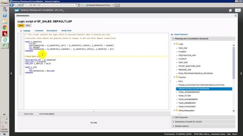Click the browser back arrow button
Screen dimensions: 243x136
pyautogui.click(x=12, y=5)
